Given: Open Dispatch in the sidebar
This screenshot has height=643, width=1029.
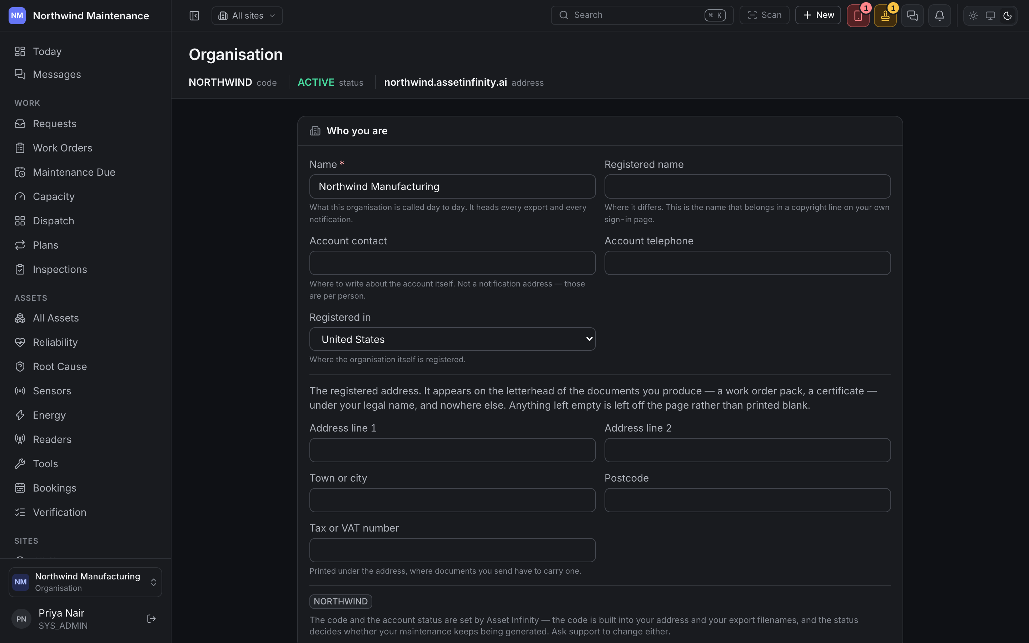Looking at the screenshot, I should click(85, 221).
